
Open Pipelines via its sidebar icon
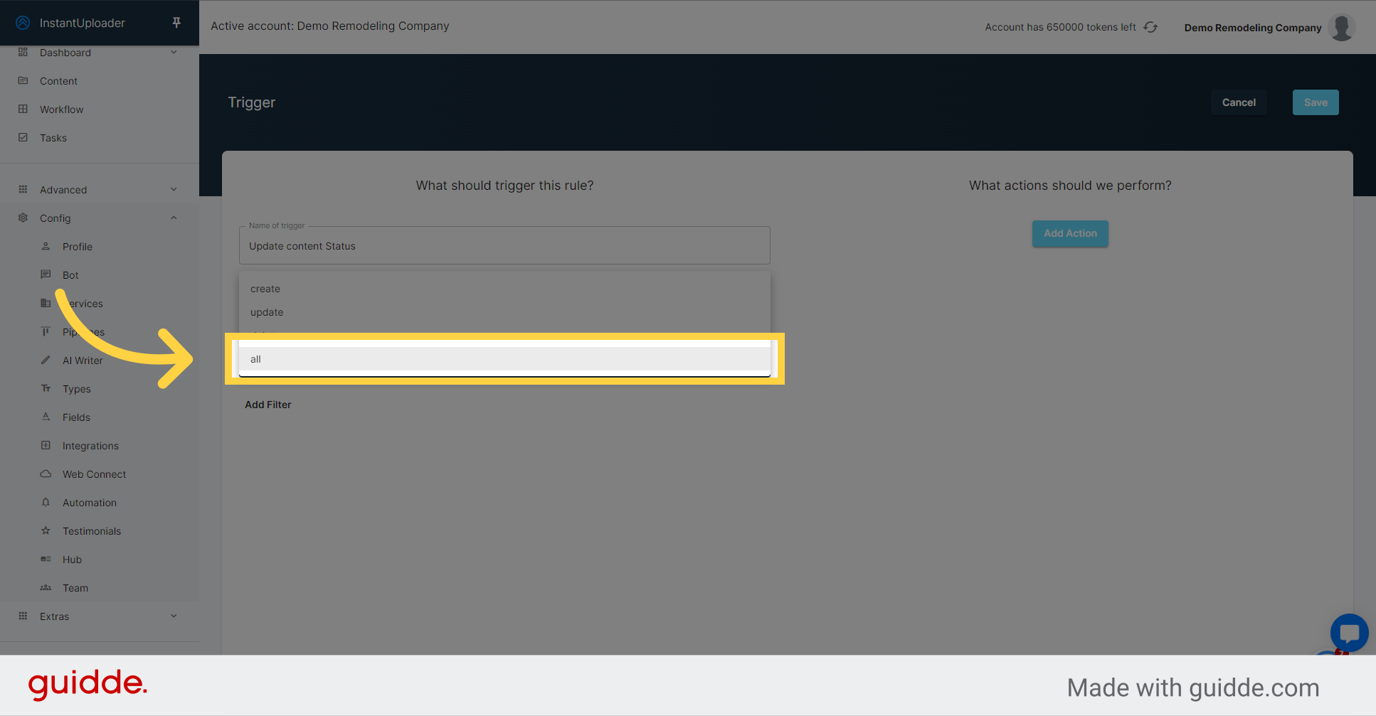[x=46, y=331]
